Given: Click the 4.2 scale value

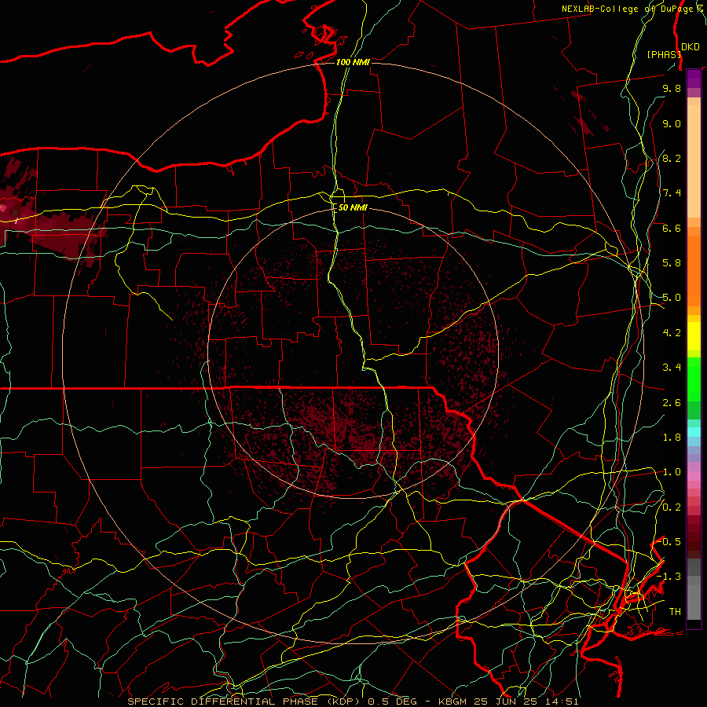Looking at the screenshot, I should 672,333.
